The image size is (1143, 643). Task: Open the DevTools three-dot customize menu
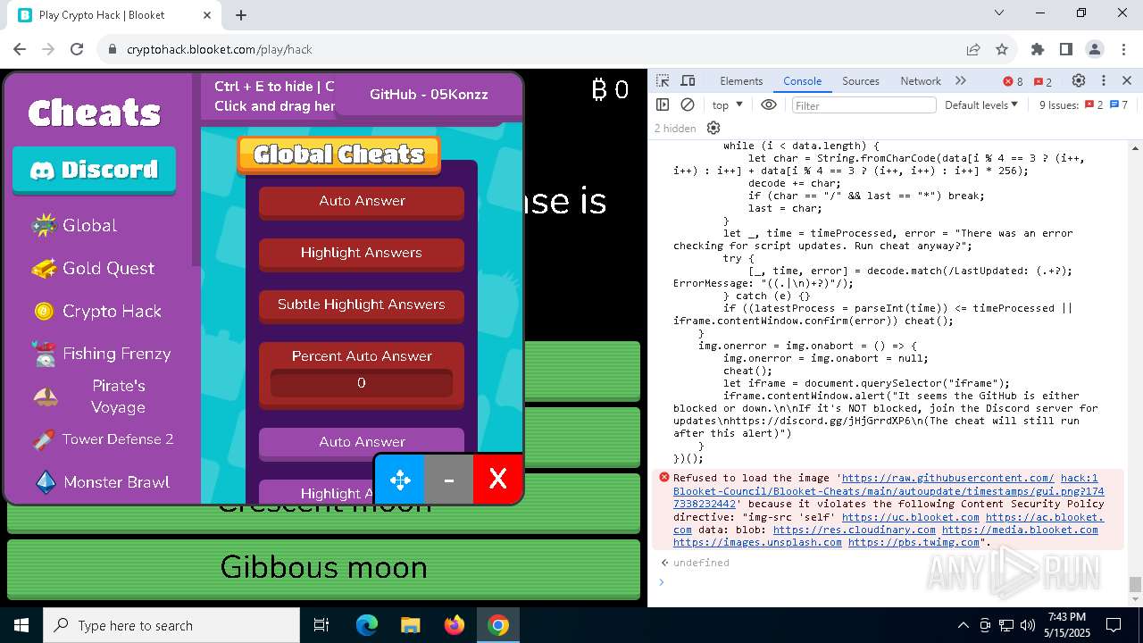pos(1104,80)
